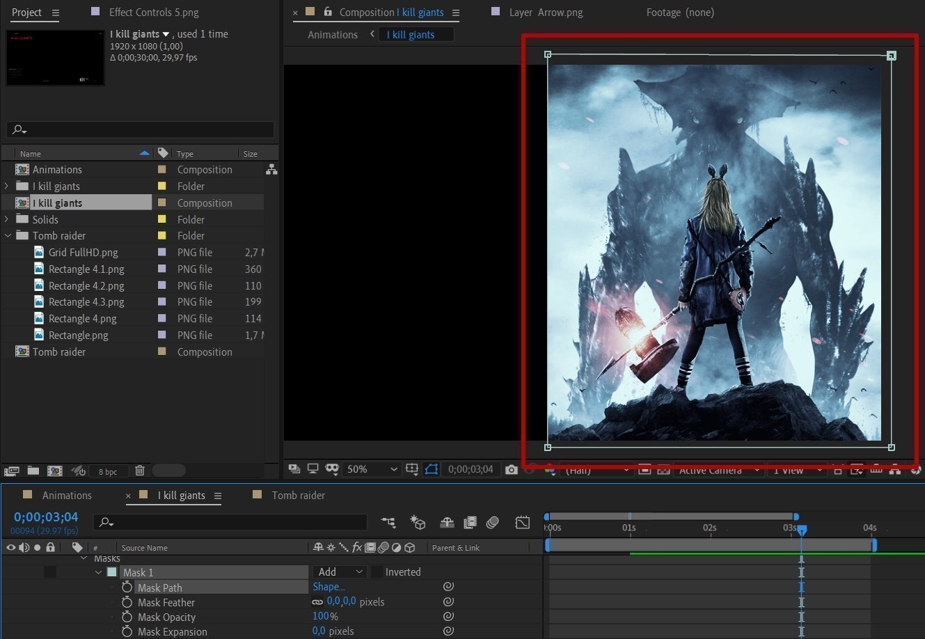Click the timeline layer search field

coord(230,522)
